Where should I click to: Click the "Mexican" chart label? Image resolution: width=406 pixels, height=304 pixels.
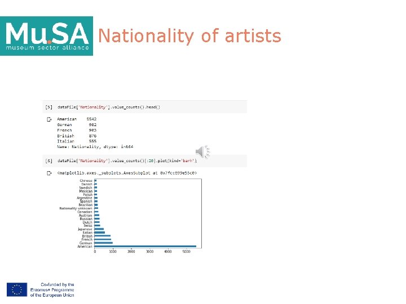tap(86, 191)
